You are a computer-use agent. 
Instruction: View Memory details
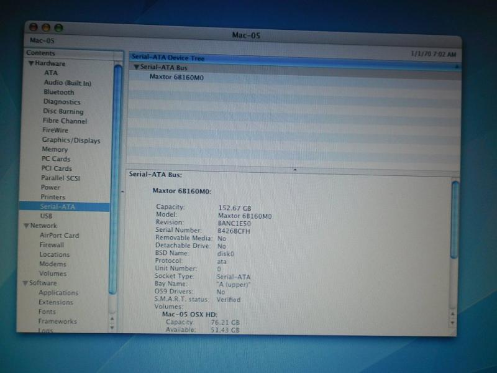coord(55,149)
